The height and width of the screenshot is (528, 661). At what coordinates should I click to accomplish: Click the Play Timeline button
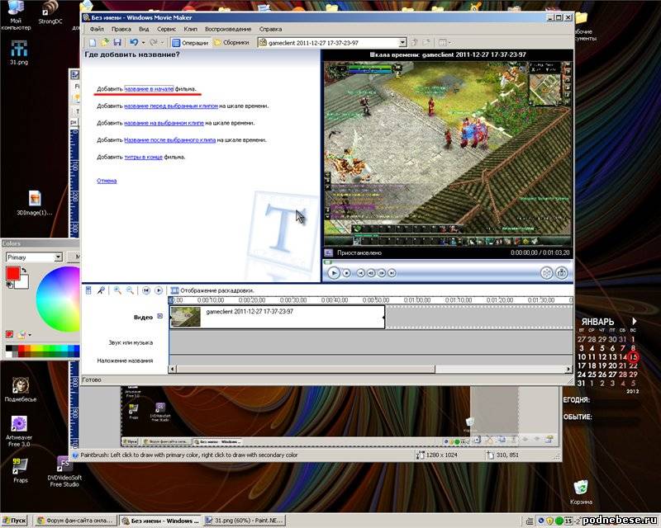(x=159, y=290)
